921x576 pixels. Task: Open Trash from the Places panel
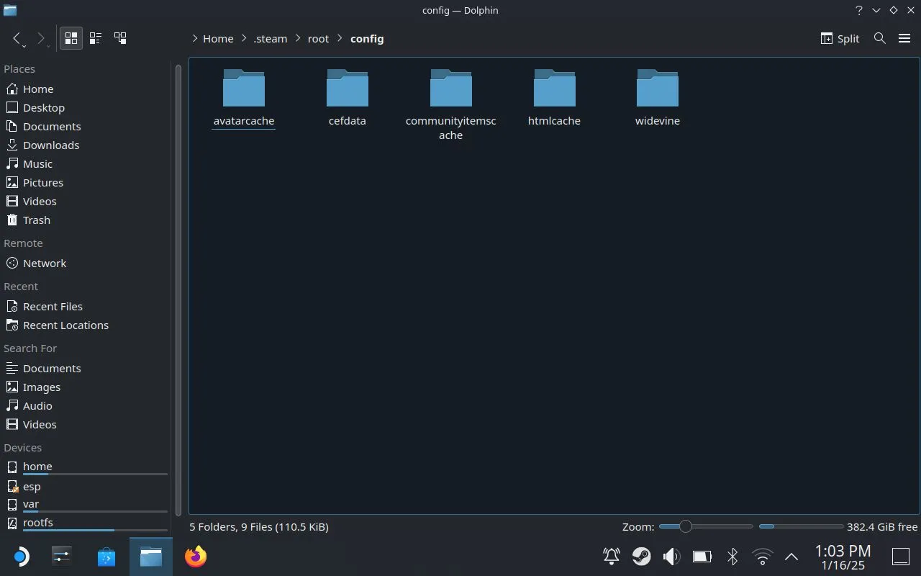pyautogui.click(x=36, y=220)
